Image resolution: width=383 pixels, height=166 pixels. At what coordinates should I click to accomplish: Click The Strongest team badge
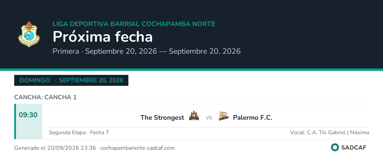(x=194, y=115)
